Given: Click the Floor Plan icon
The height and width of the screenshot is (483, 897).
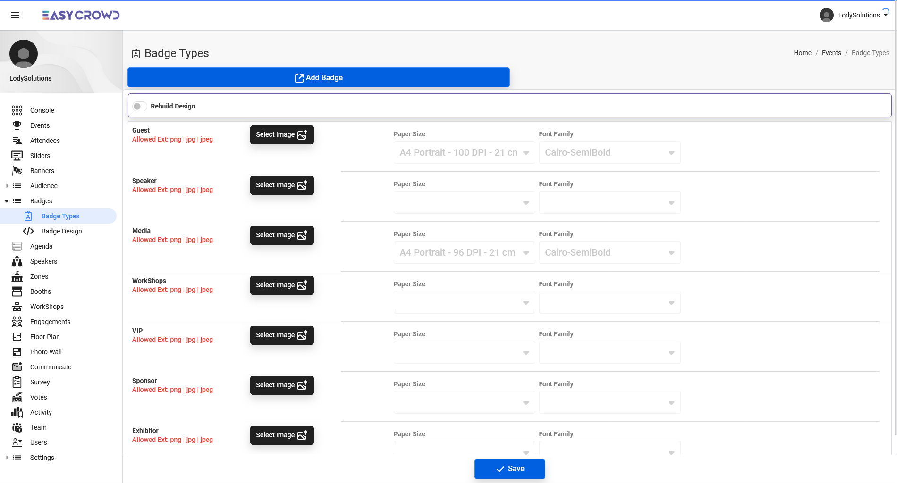Looking at the screenshot, I should 17,337.
